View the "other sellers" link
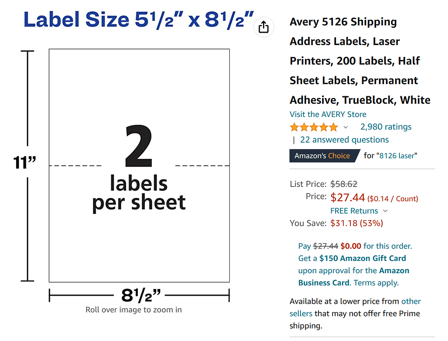448x341 pixels. 411,302
